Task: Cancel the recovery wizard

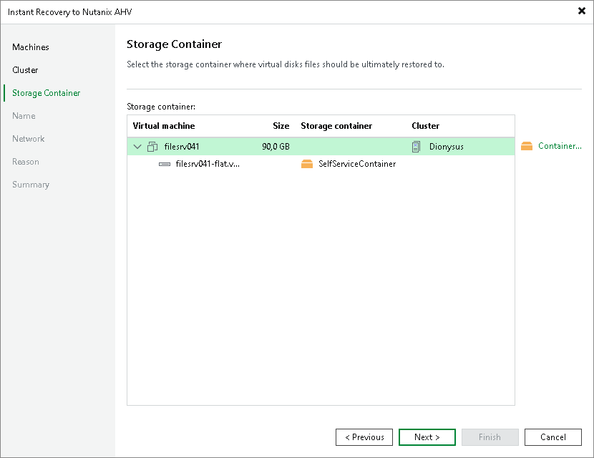Action: [x=553, y=437]
